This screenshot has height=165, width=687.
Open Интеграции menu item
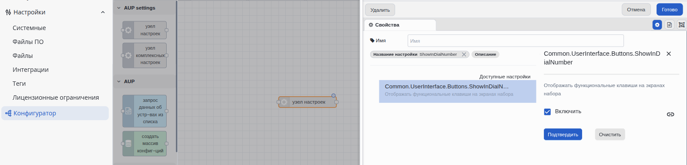point(30,70)
